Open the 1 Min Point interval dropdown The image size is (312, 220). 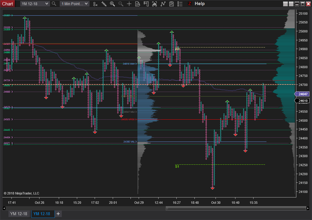tap(75, 4)
